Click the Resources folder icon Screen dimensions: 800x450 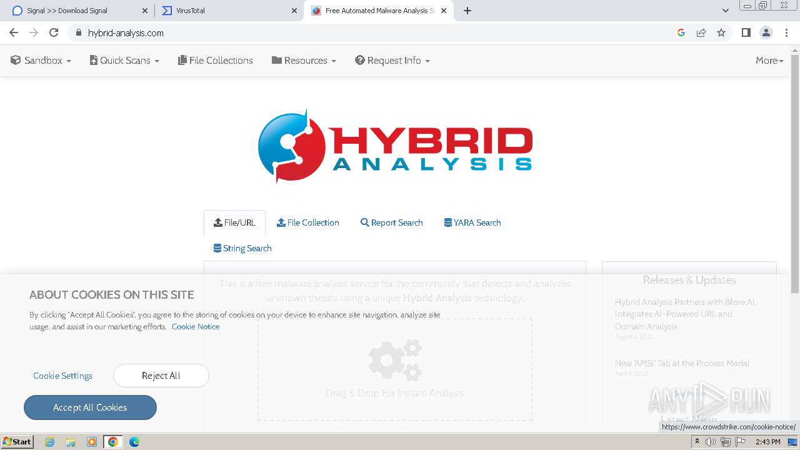(x=277, y=61)
